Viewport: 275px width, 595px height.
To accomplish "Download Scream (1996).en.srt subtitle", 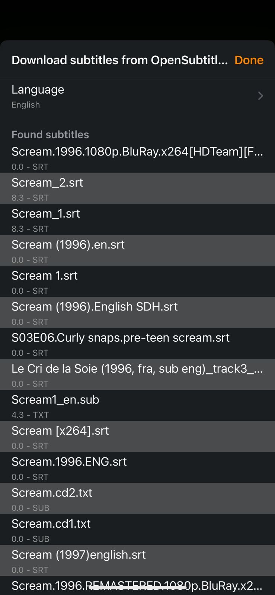I will point(138,250).
